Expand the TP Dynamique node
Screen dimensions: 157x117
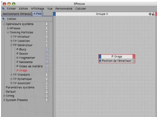(x=11, y=79)
